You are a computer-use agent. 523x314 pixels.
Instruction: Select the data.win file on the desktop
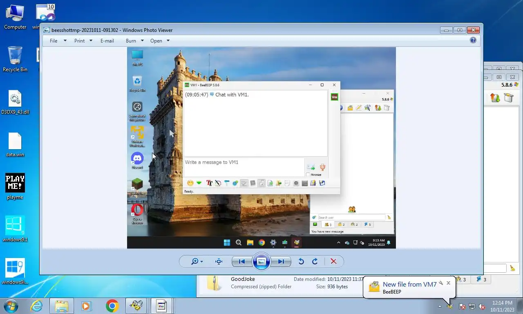pos(15,145)
